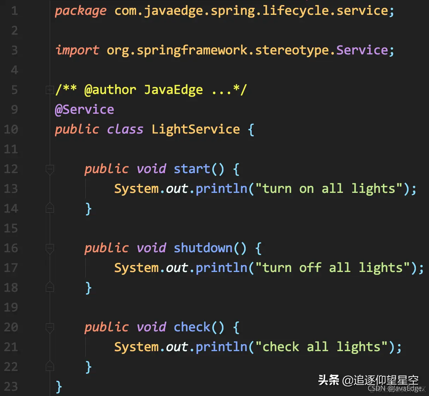Click the package keyword on line 1
The width and height of the screenshot is (429, 396).
(x=81, y=11)
